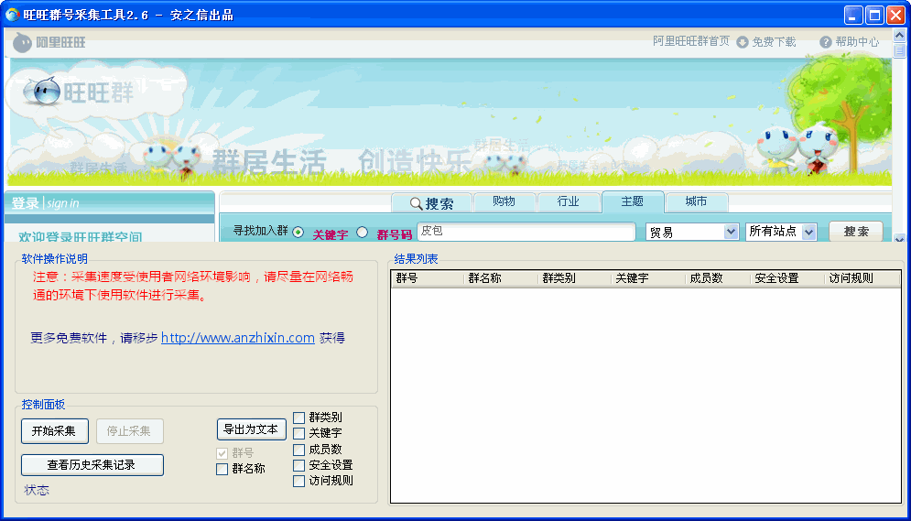Screen dimensions: 911x521
Task: Open the 城市 tab
Action: [x=696, y=201]
